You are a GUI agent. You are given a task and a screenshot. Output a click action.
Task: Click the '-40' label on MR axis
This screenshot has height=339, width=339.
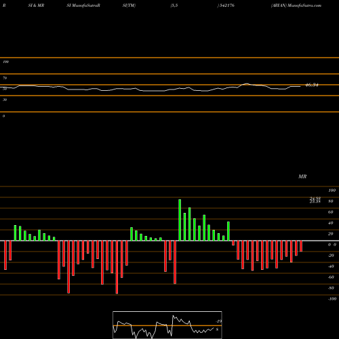click(331, 266)
